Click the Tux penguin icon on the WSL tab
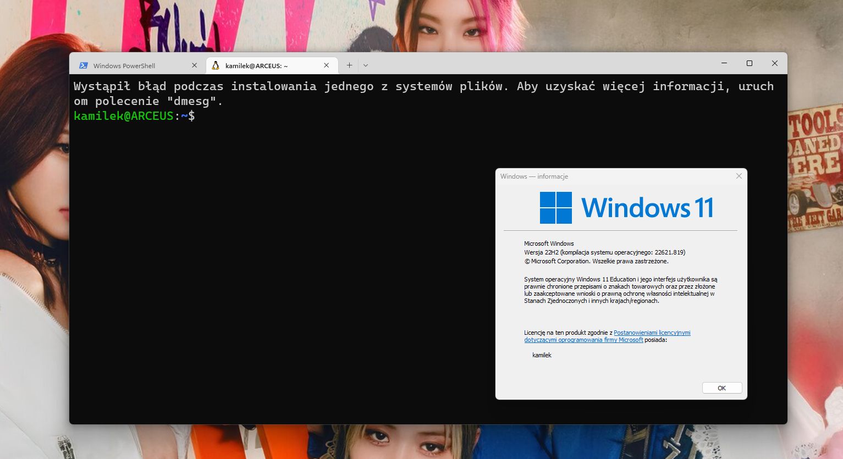This screenshot has width=843, height=459. pyautogui.click(x=216, y=65)
